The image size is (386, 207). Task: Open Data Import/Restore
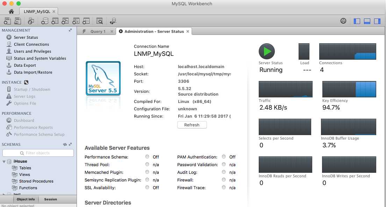point(33,72)
